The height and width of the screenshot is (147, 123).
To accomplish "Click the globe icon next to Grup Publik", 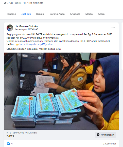I will (5, 3).
